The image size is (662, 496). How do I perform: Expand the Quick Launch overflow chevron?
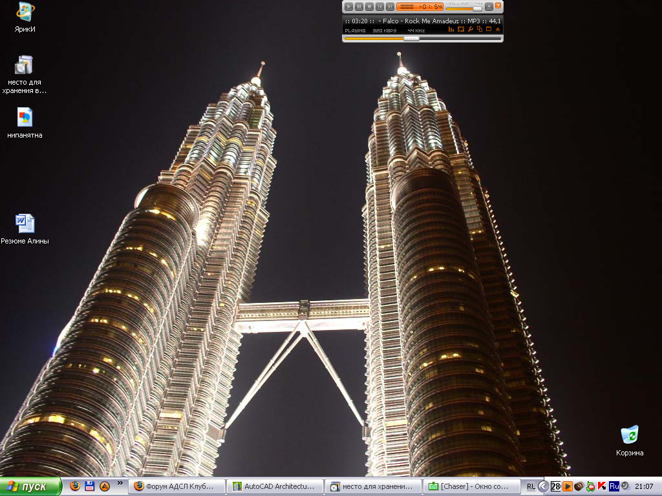point(120,482)
